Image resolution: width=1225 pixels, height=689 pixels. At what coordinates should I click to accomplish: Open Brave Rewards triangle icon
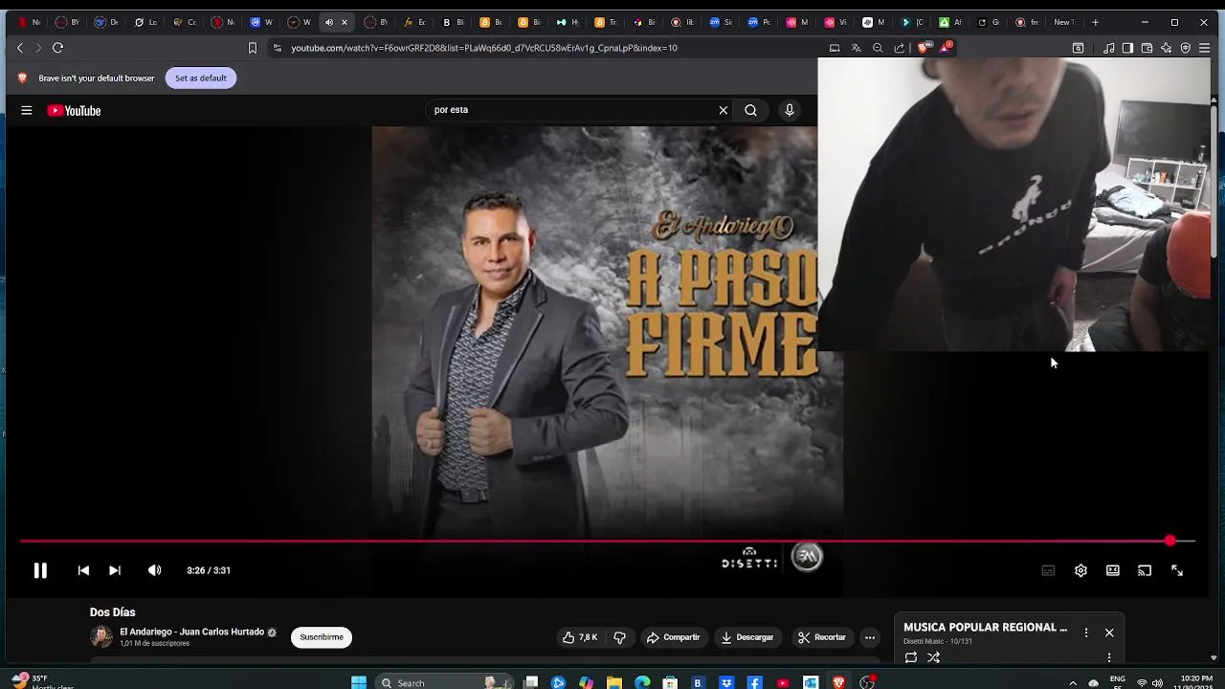point(946,48)
